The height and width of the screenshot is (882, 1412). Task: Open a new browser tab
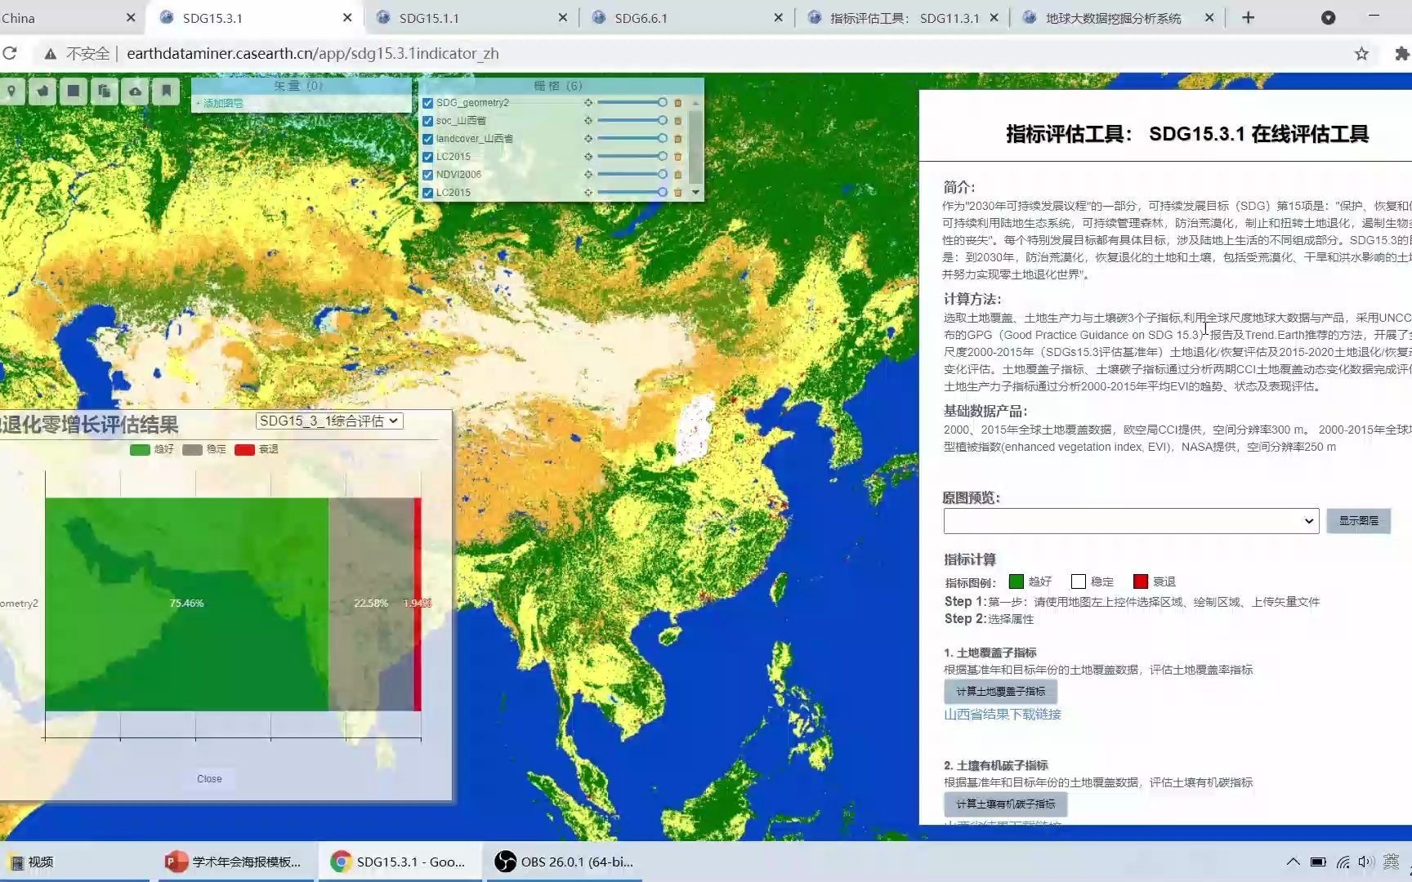(1248, 18)
